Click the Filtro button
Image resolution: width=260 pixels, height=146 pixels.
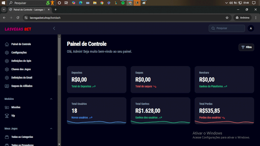(x=246, y=47)
